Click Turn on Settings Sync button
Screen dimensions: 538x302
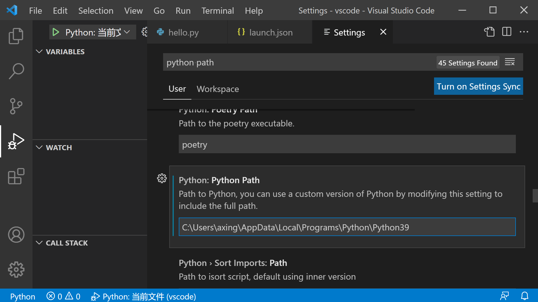[478, 86]
